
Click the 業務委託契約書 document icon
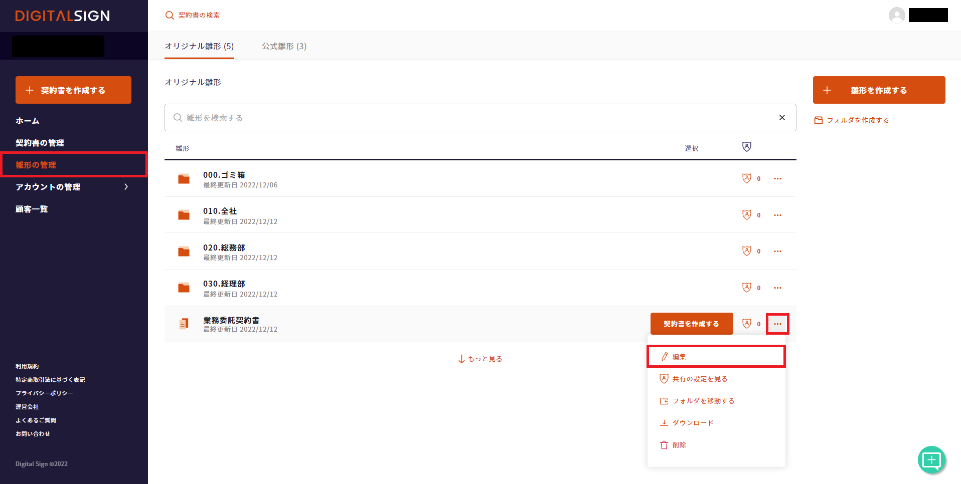184,324
